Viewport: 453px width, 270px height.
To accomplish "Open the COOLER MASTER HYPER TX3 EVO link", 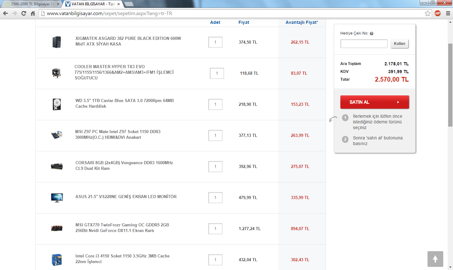I will pyautogui.click(x=124, y=72).
